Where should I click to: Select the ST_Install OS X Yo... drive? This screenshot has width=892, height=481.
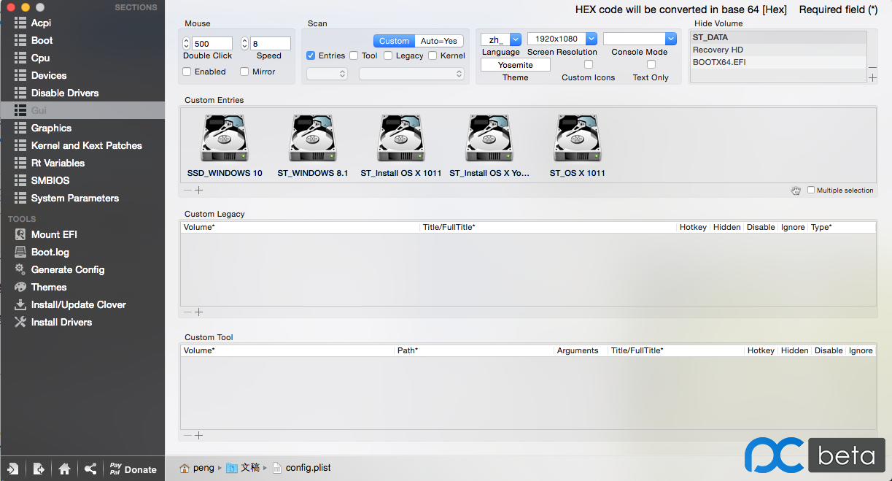tap(489, 146)
